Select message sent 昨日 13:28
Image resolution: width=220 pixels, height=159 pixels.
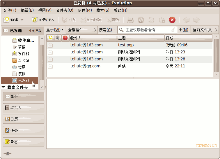[x=129, y=59]
